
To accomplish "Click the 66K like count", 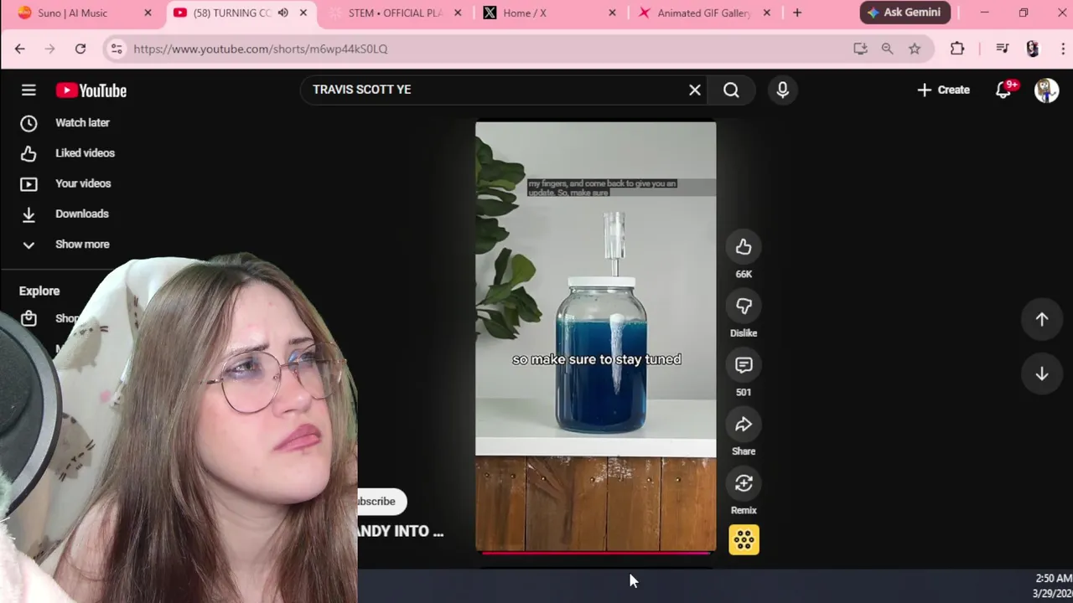I will click(744, 274).
